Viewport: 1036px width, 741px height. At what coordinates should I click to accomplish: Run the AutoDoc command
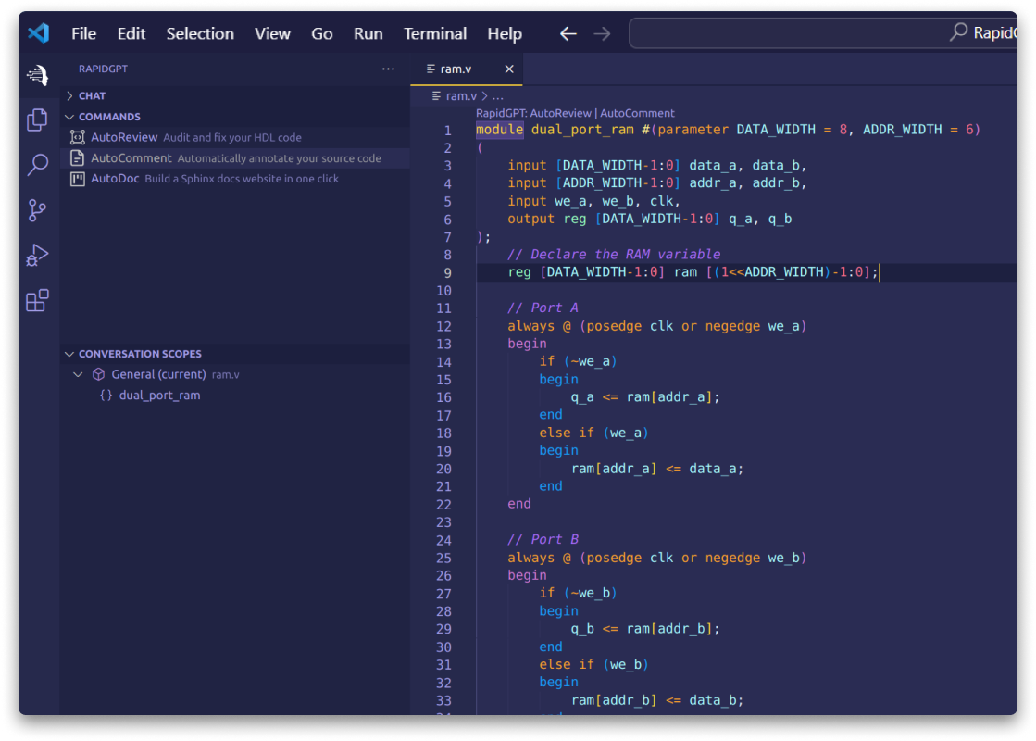click(235, 179)
